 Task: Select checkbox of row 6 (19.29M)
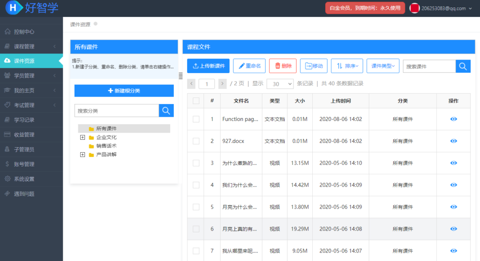pyautogui.click(x=196, y=229)
